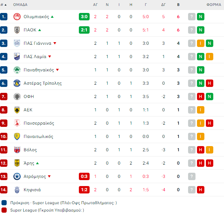Sort standings by Β points column header

click(x=178, y=5)
